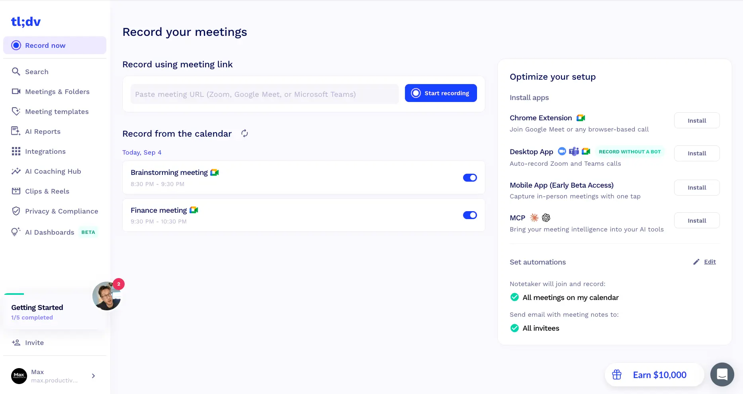The width and height of the screenshot is (743, 394).
Task: Click the pencil icon beside Edit
Action: [x=696, y=262]
